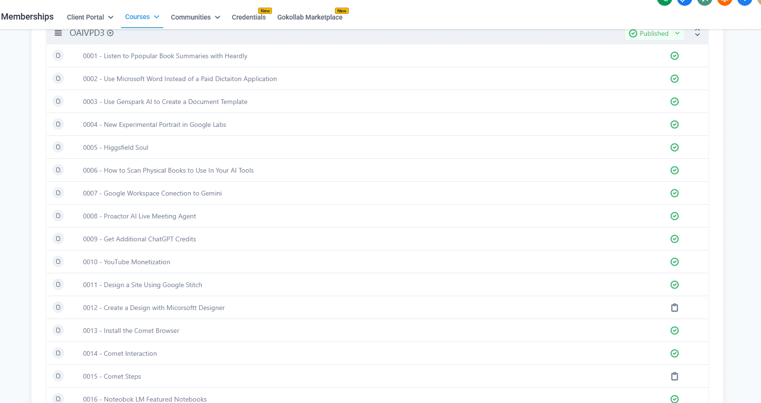Toggle published checkmark for lesson 0007
This screenshot has height=403, width=761.
click(674, 193)
